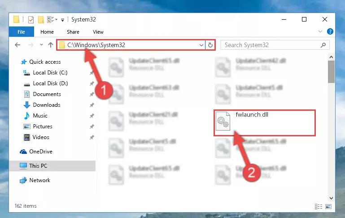This screenshot has width=345, height=218.
Task: Switch to the View ribbon tab
Action: tap(98, 32)
